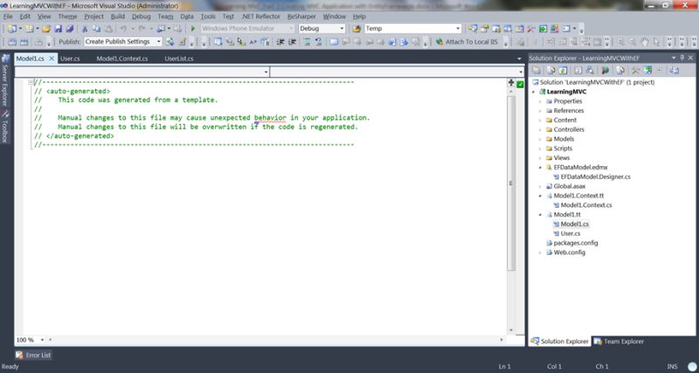Click the Copy icon in the toolbar
Viewport: 699px width, 373px height.
97,29
